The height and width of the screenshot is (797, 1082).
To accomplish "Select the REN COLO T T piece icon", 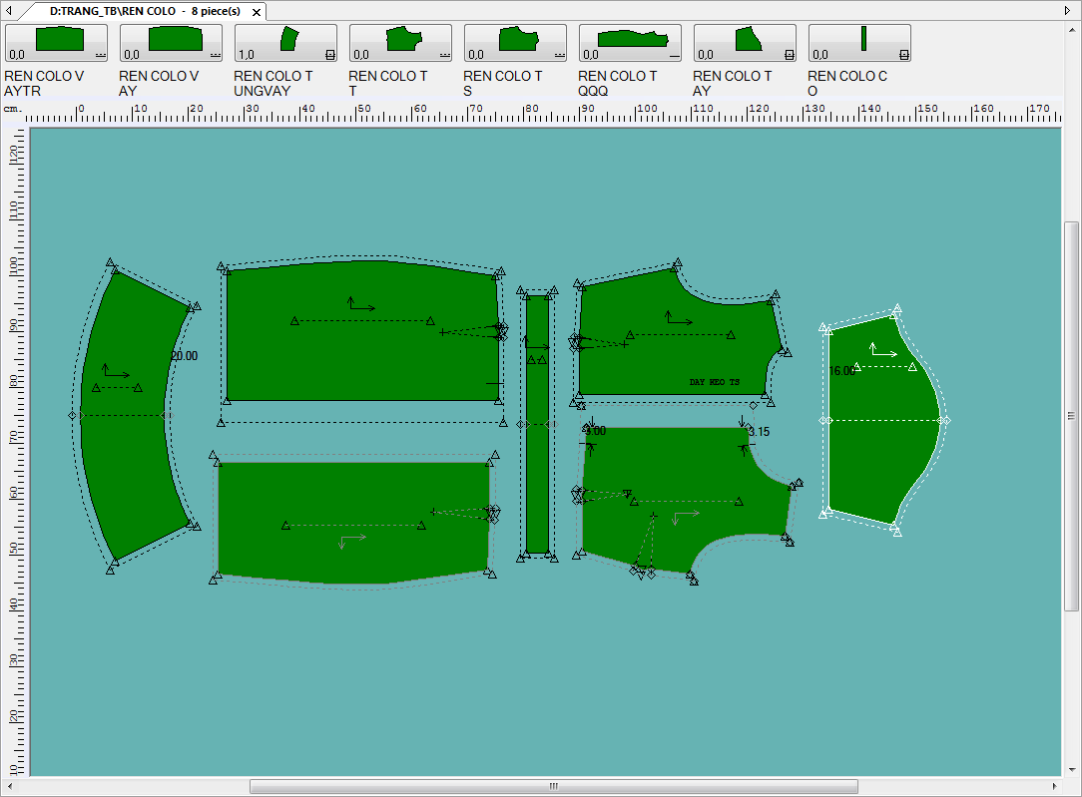I will pos(400,43).
